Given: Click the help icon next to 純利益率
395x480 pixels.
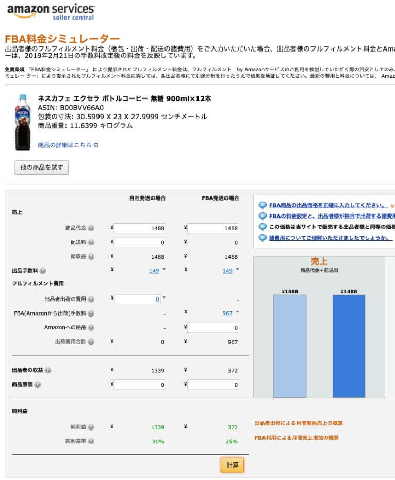Looking at the screenshot, I should pos(91,441).
